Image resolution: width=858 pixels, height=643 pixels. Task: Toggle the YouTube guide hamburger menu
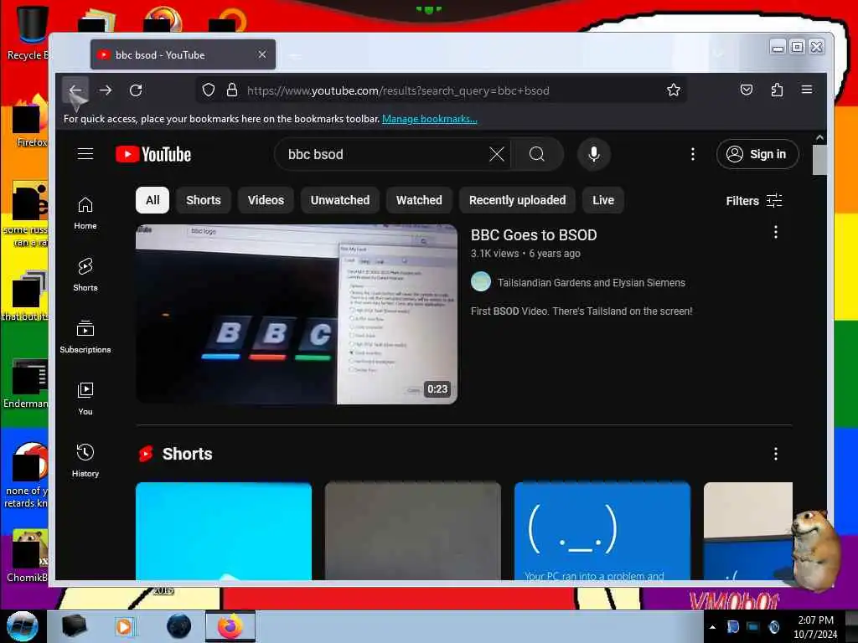[x=85, y=154]
